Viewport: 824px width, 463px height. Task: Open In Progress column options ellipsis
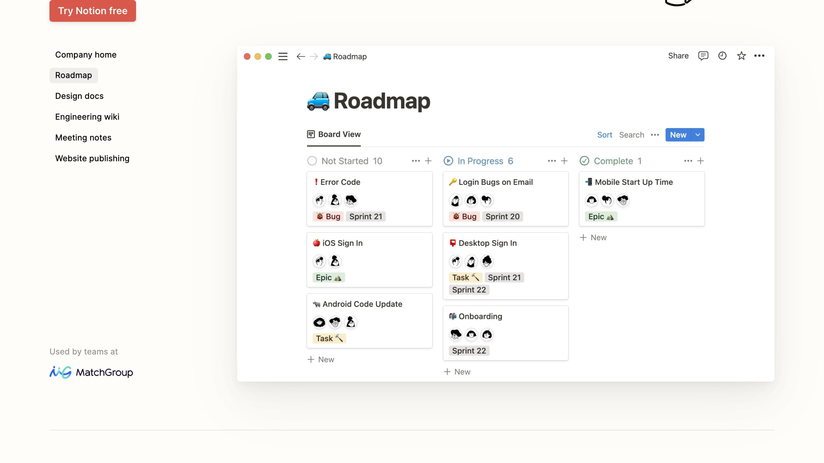pyautogui.click(x=552, y=161)
